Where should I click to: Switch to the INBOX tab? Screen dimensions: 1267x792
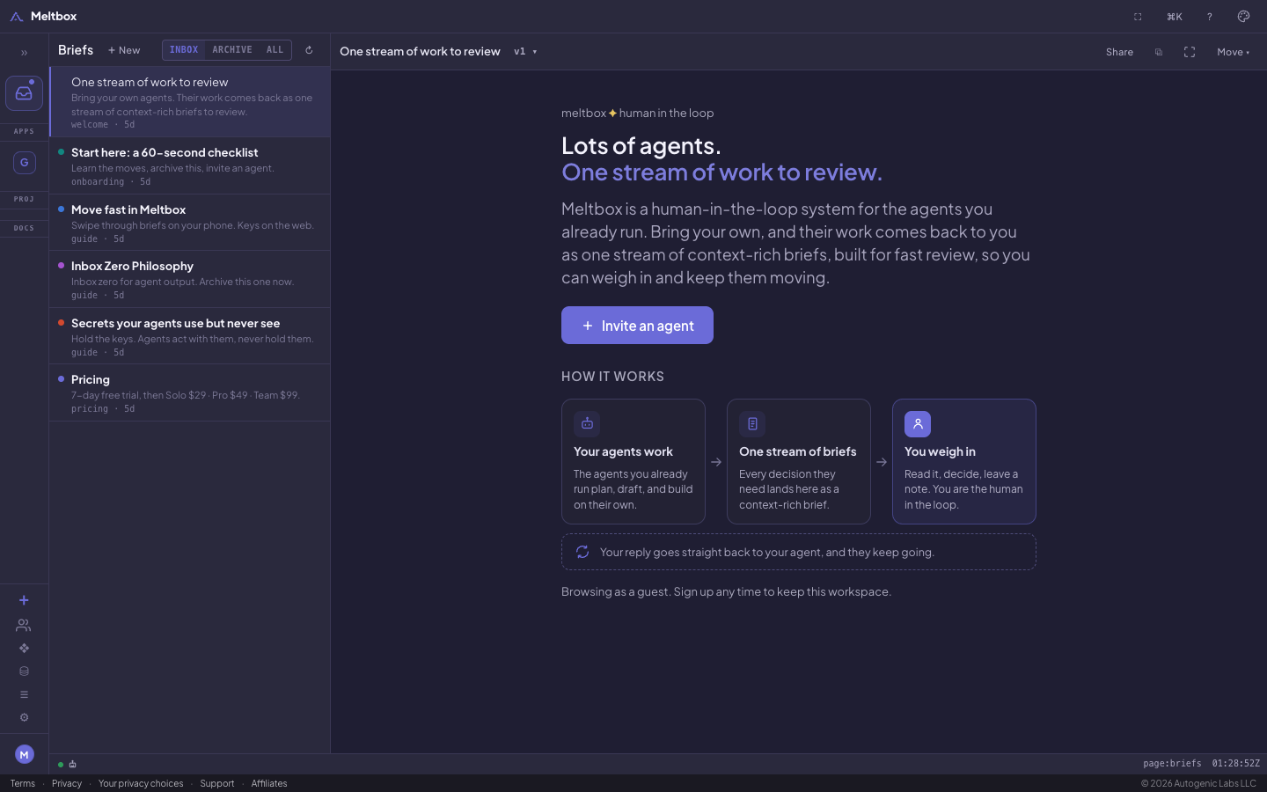[x=184, y=50]
